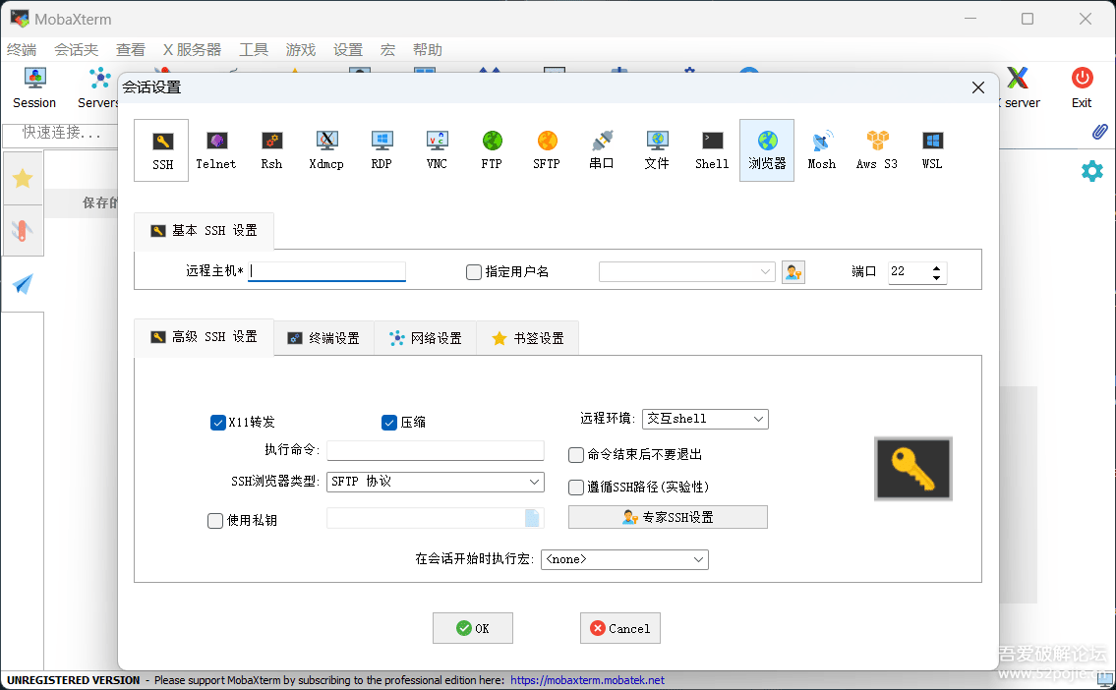Click the 远程主机 input field

coord(327,272)
